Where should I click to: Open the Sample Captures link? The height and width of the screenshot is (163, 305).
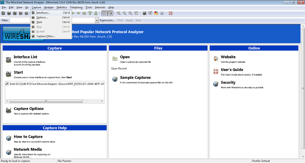point(135,77)
